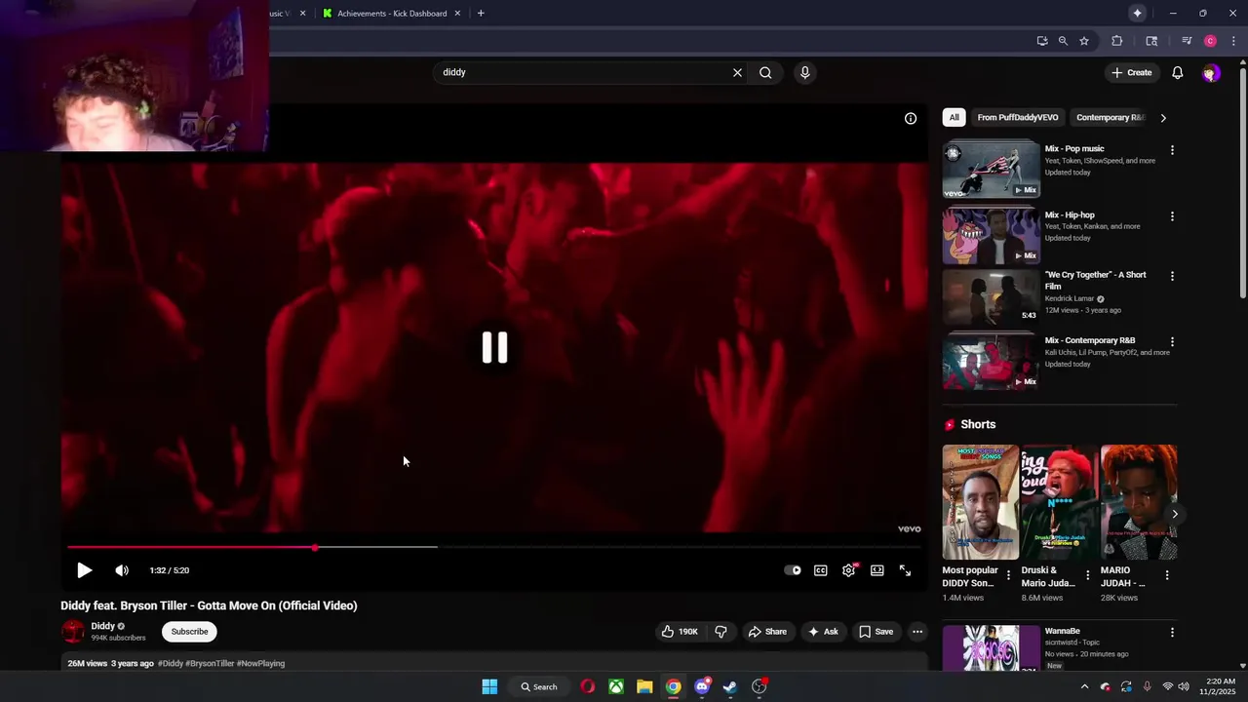Open options for Mix - Pop music
The height and width of the screenshot is (702, 1248).
point(1172,150)
